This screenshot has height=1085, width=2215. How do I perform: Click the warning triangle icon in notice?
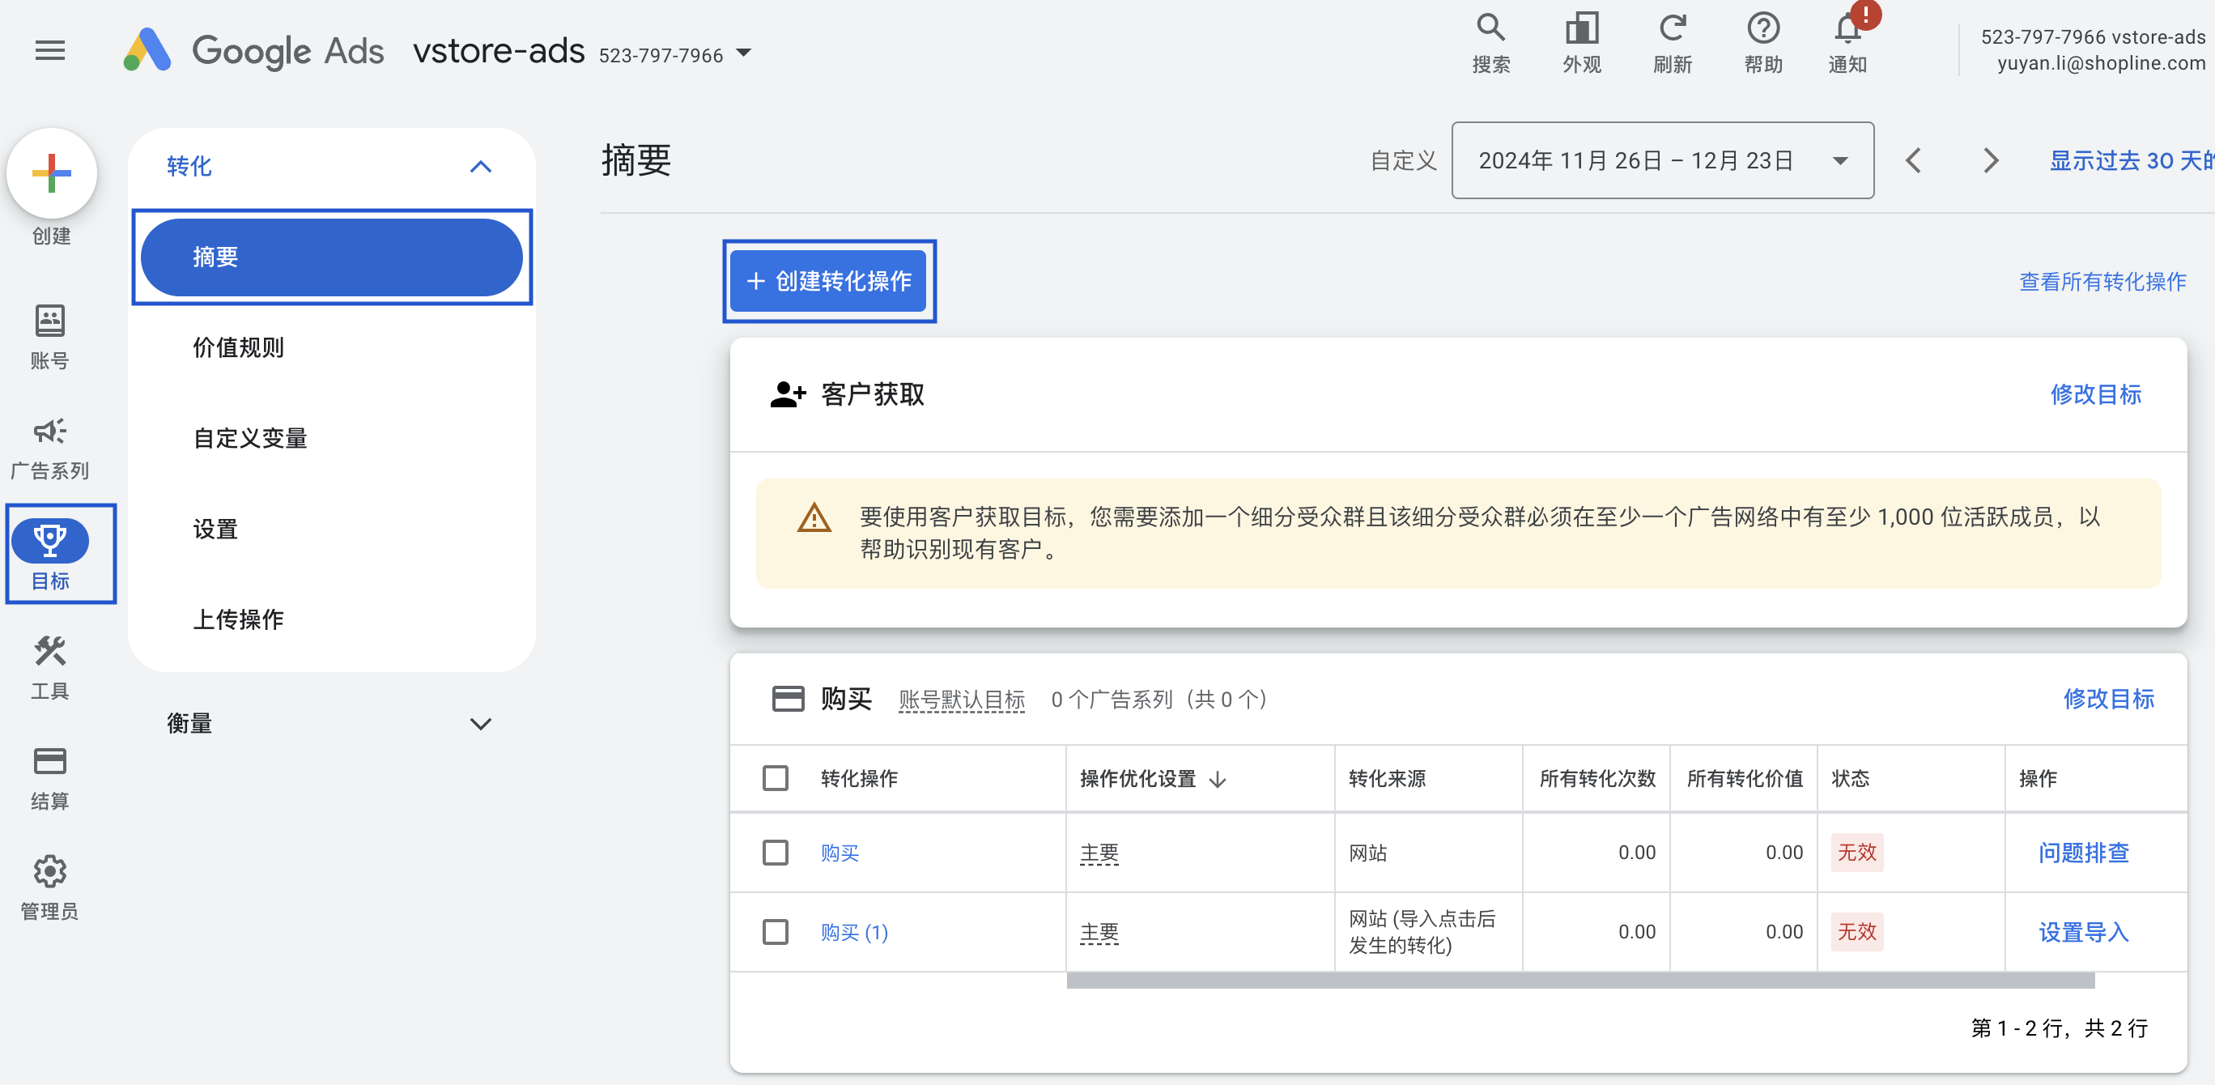pos(814,517)
